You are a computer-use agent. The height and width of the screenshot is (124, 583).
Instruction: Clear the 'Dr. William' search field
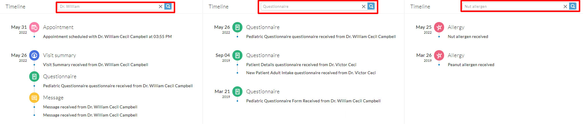(x=161, y=6)
